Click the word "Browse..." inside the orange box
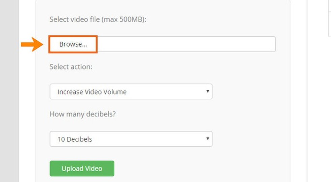This screenshot has height=182, width=331. pos(73,44)
